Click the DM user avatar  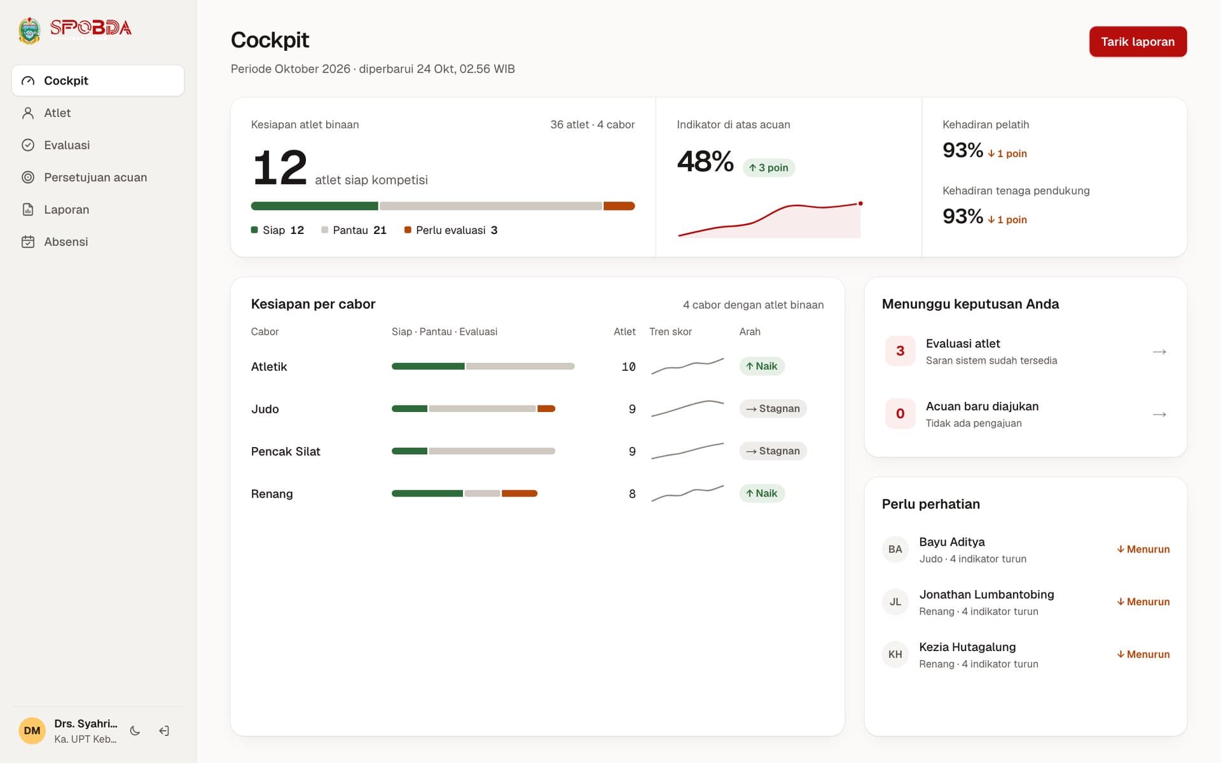pos(32,731)
